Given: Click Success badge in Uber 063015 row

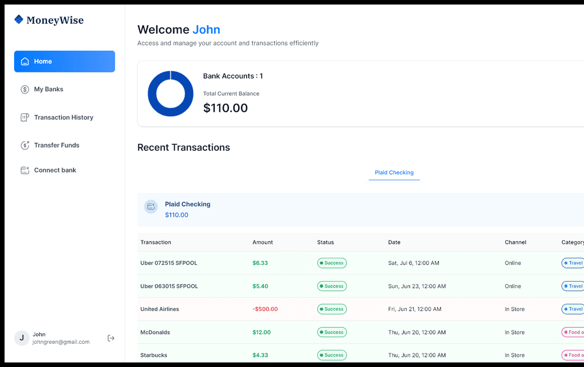Looking at the screenshot, I should click(x=332, y=286).
